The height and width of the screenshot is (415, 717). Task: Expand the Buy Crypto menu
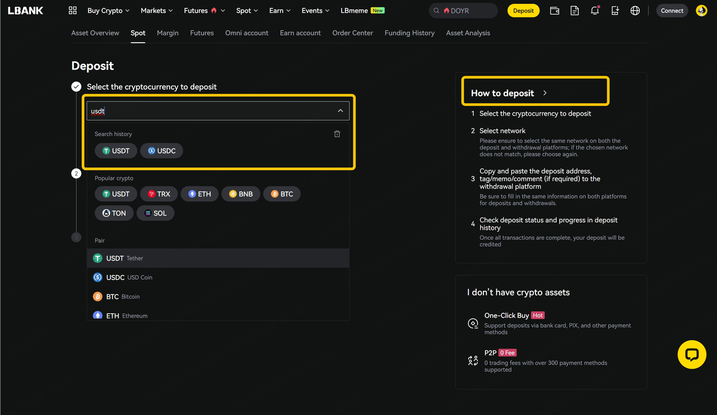tap(108, 11)
